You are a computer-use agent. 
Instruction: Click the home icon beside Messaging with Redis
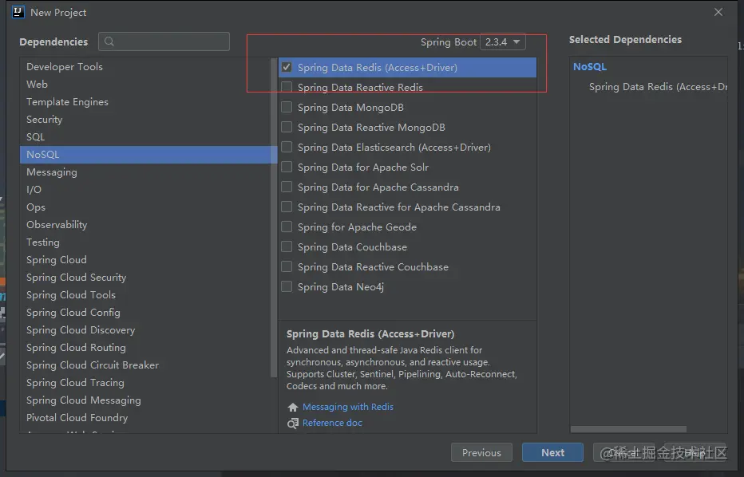293,408
